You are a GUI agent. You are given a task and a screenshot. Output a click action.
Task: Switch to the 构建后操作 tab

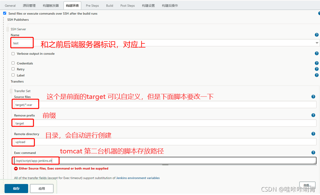[x=170, y=5]
